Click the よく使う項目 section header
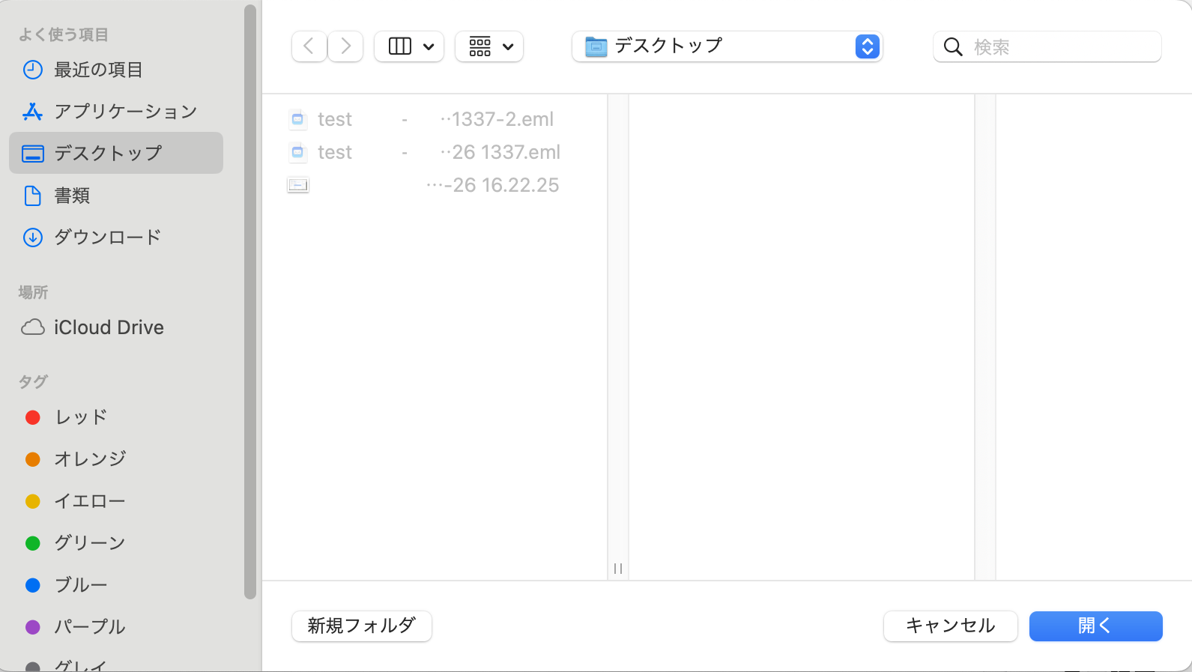1192x672 pixels. (x=64, y=34)
